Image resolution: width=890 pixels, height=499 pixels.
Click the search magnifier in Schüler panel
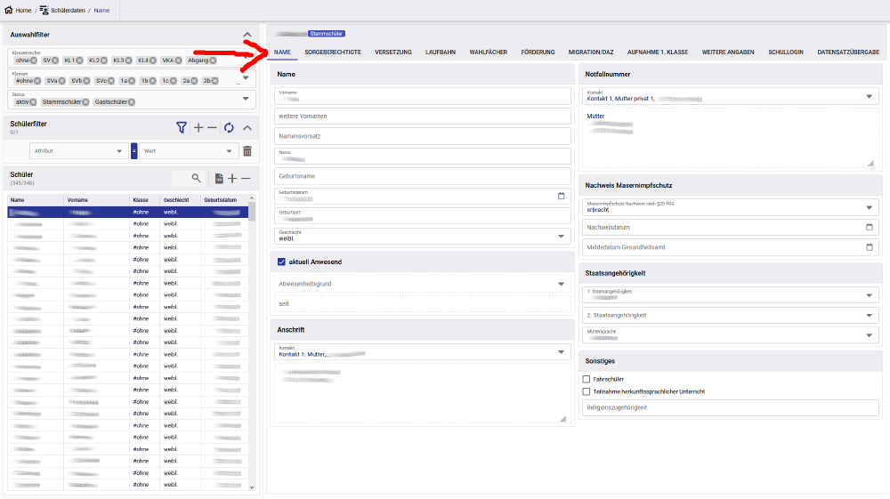[196, 178]
